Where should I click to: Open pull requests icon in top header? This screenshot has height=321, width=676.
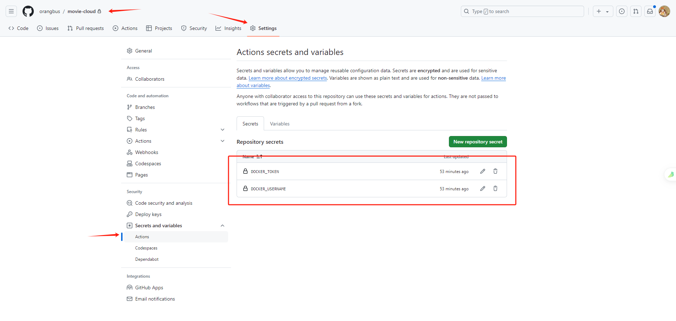tap(636, 11)
